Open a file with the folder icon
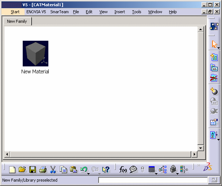The height and width of the screenshot is (186, 222). coord(22,169)
